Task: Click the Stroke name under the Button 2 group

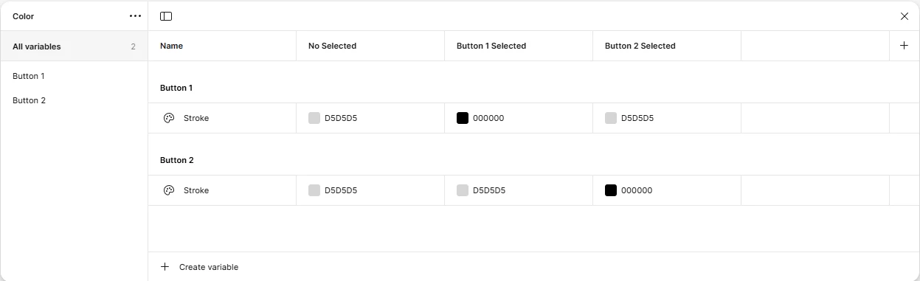Action: [x=196, y=190]
